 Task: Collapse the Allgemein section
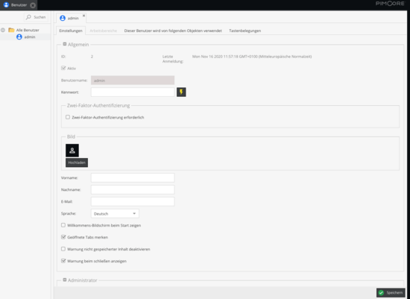[65, 44]
